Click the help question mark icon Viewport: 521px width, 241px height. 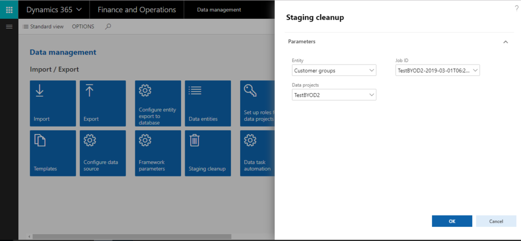click(x=516, y=9)
